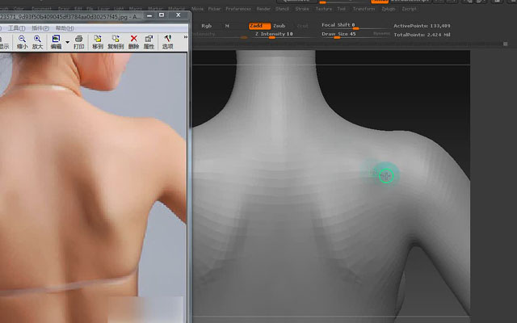This screenshot has height=323, width=517.
Task: Delete the image with the red X 删除 icon
Action: [x=133, y=42]
